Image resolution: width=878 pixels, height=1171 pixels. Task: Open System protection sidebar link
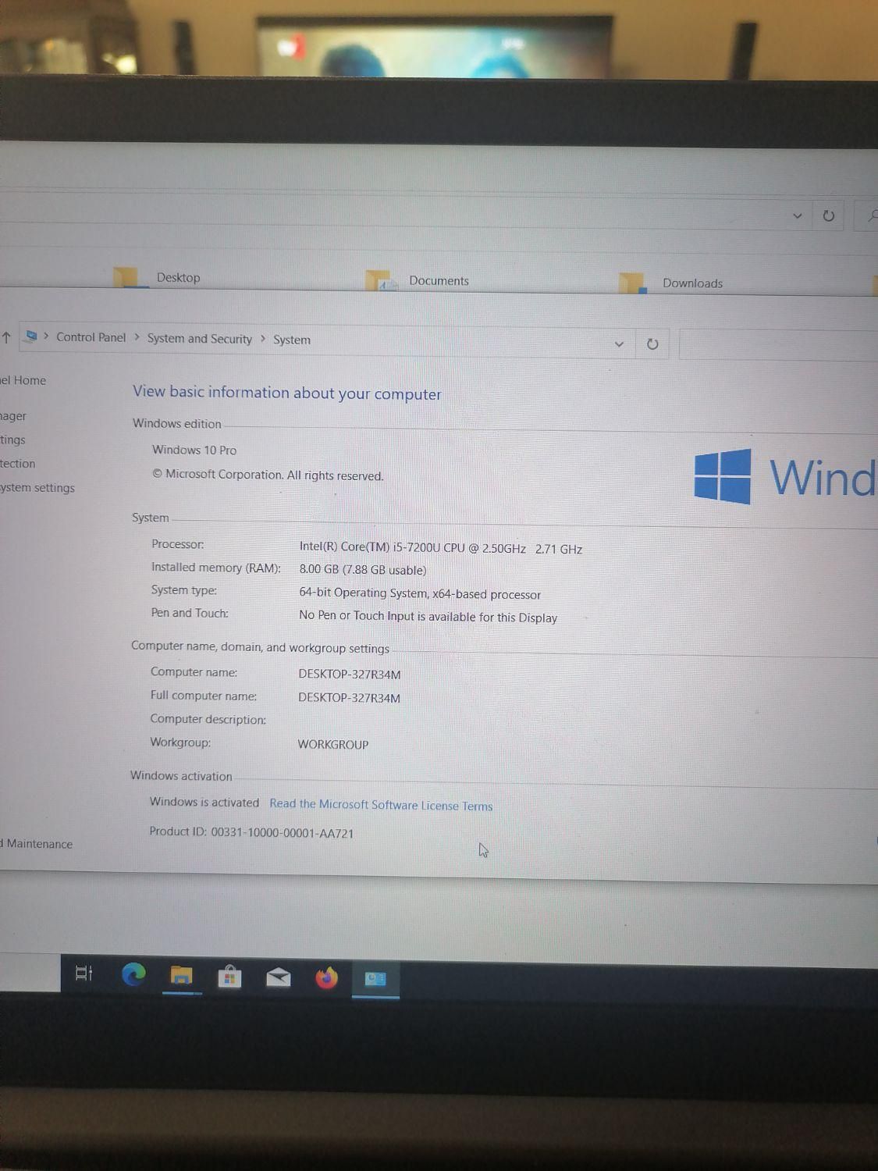point(18,464)
